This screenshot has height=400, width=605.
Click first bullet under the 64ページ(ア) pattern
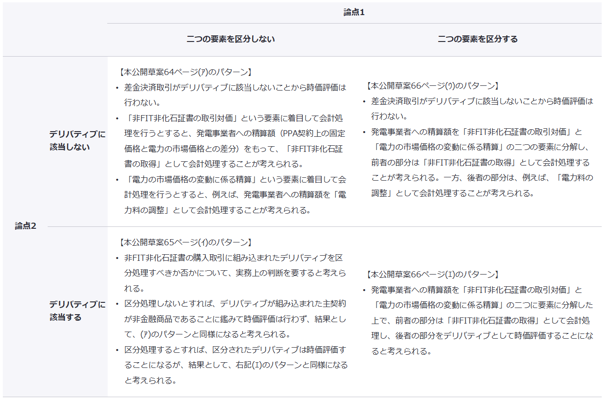coord(235,94)
